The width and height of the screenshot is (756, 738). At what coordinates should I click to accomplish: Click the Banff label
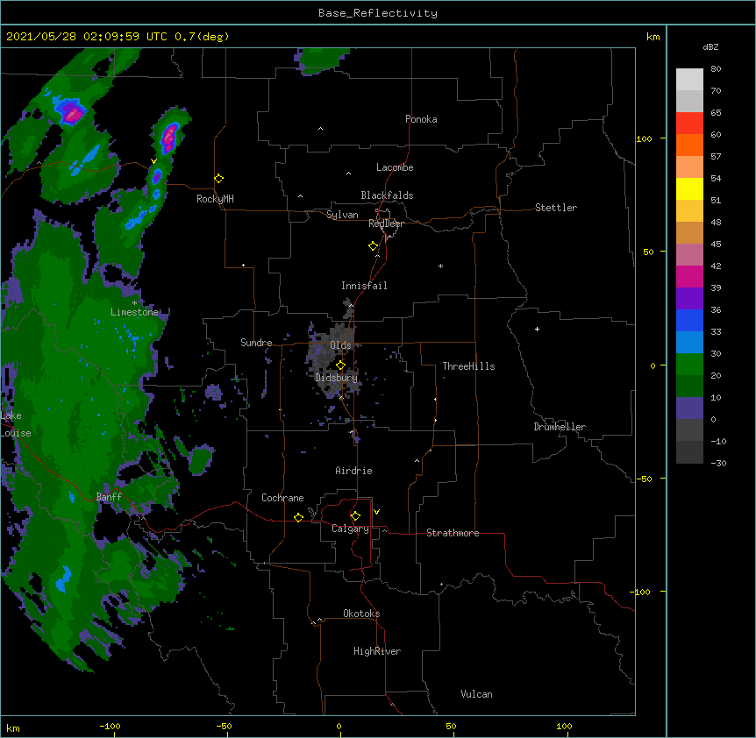[x=109, y=497]
